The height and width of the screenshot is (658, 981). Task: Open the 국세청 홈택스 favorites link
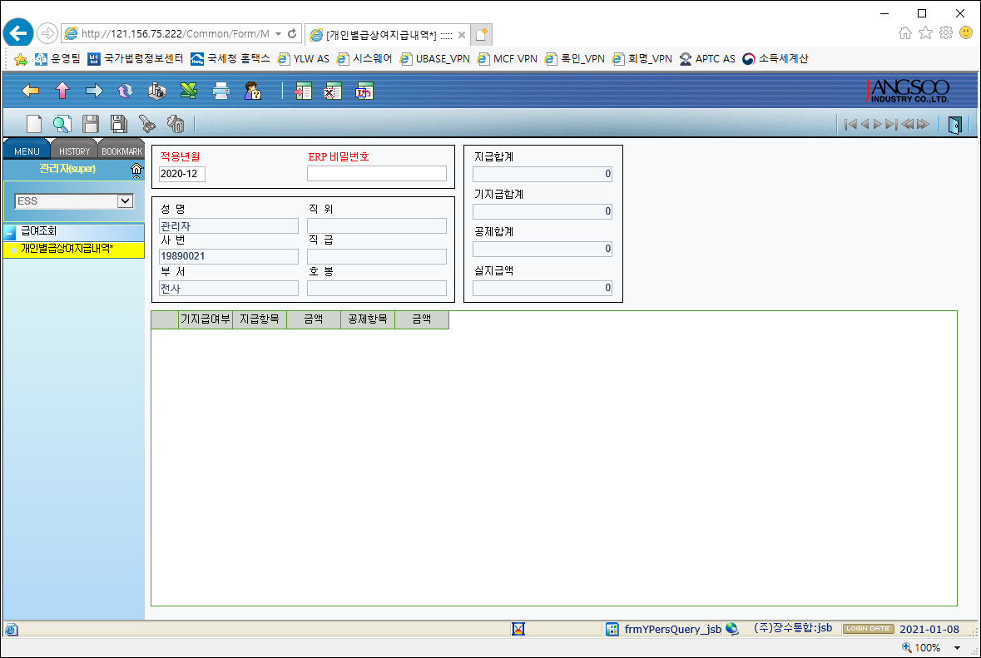pos(230,59)
